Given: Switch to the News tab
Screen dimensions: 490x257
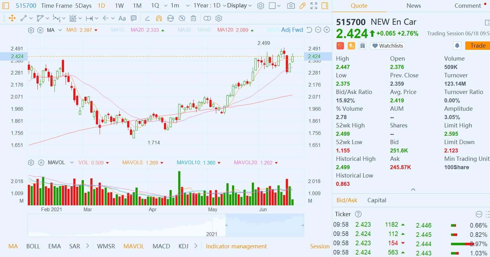Looking at the screenshot, I should [x=414, y=6].
